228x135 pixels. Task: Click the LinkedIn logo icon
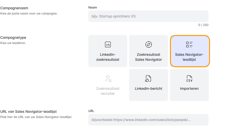click(x=108, y=44)
